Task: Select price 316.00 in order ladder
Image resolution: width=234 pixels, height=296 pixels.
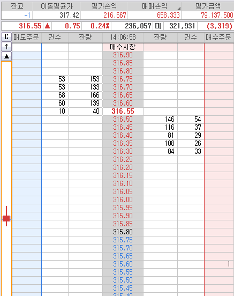Action: click(123, 199)
